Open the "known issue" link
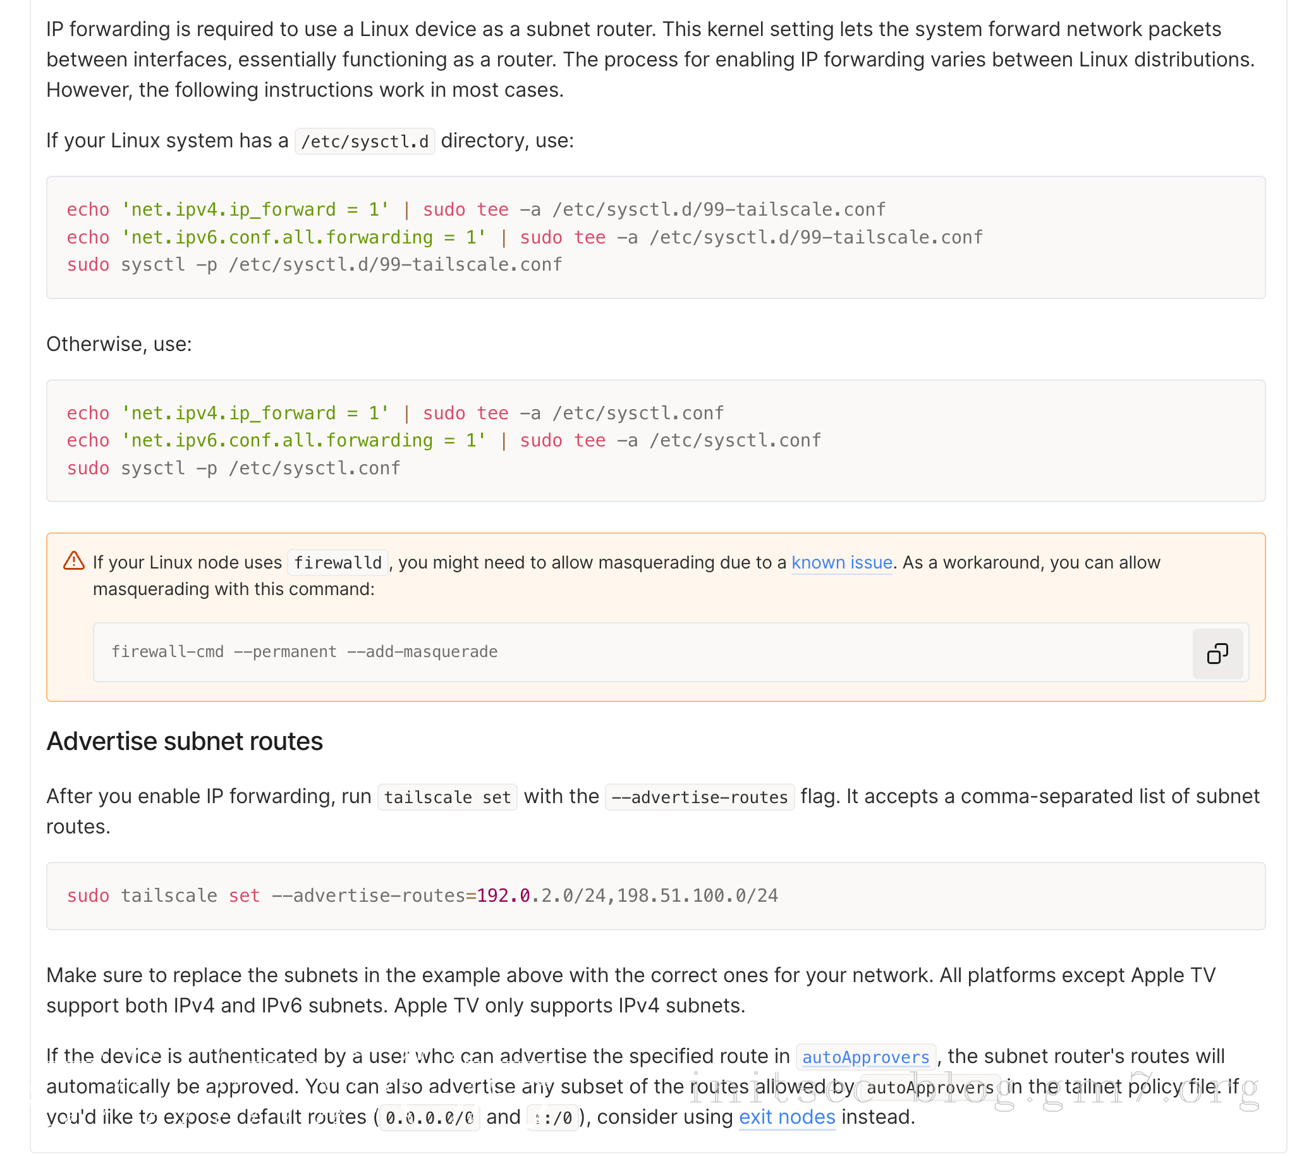Viewport: 1292px width, 1156px height. click(842, 562)
